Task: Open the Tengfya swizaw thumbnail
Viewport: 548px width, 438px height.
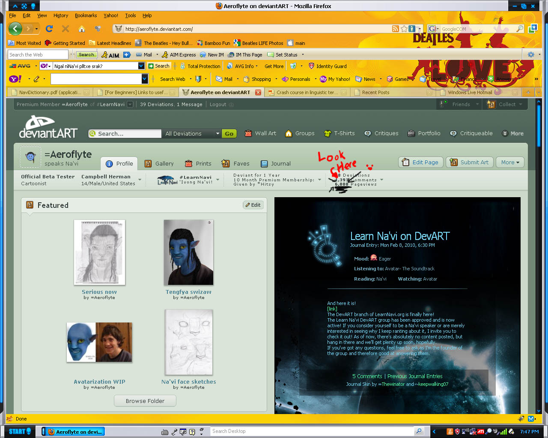Action: [188, 252]
